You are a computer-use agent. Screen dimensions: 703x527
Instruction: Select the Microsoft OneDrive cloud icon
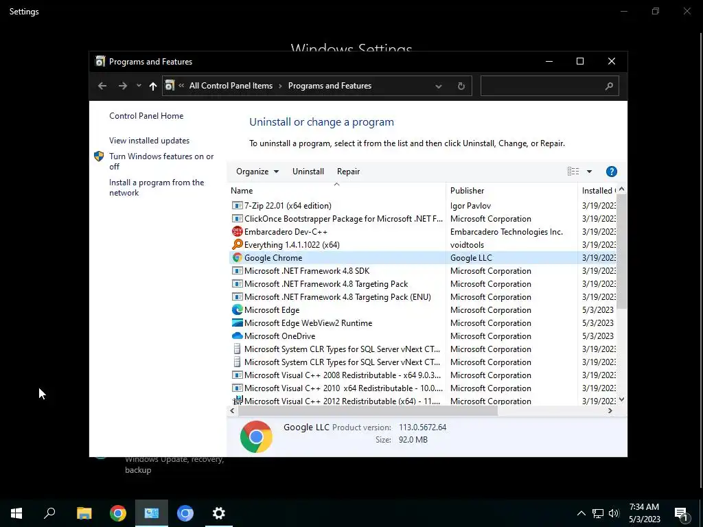237,336
